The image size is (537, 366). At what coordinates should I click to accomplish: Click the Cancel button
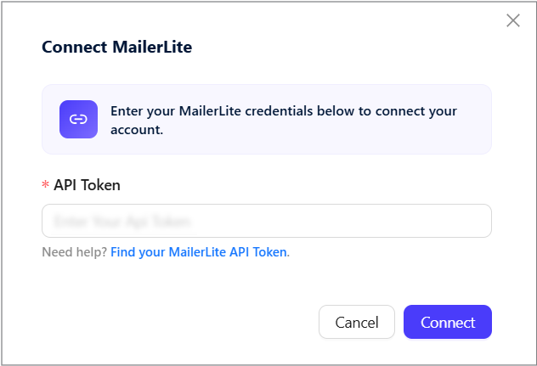[357, 322]
